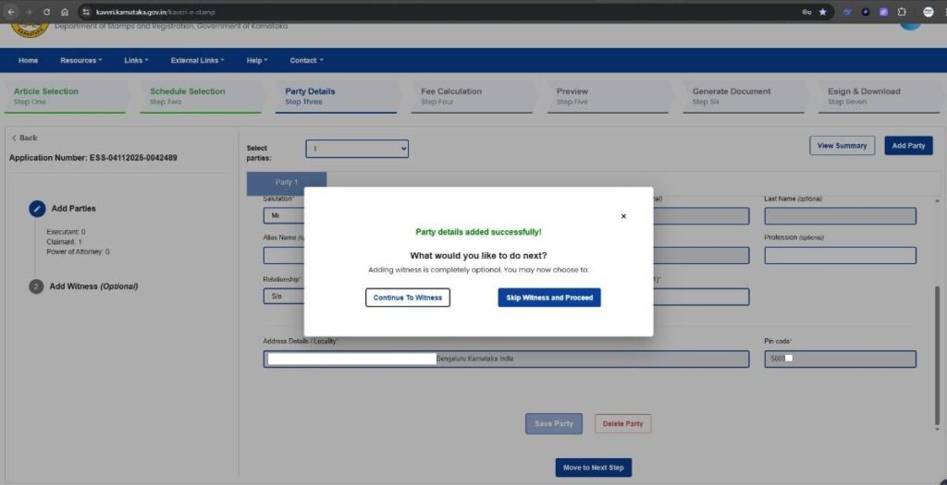Click the Add Witness step number icon
This screenshot has height=485, width=947.
point(36,286)
